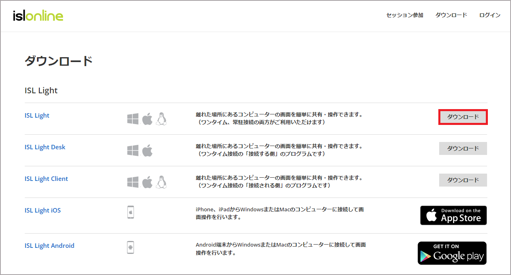The width and height of the screenshot is (511, 275).
Task: Open the ダウンロード item in the top navigation
Action: click(x=451, y=15)
